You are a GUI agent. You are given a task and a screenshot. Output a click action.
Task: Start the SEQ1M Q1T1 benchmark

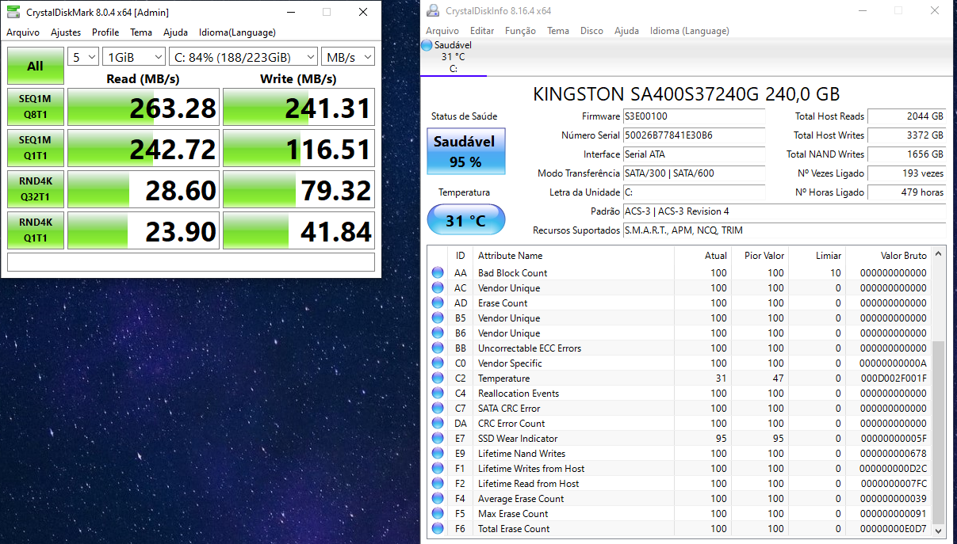(36, 148)
